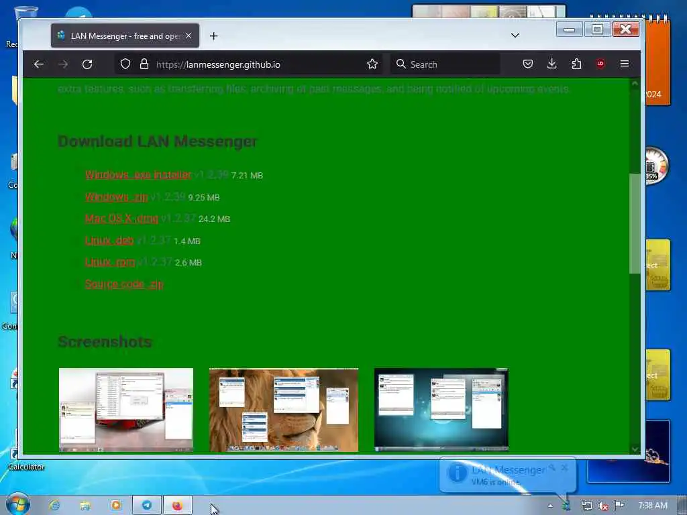Open Windows Media Player on taskbar

(x=115, y=506)
